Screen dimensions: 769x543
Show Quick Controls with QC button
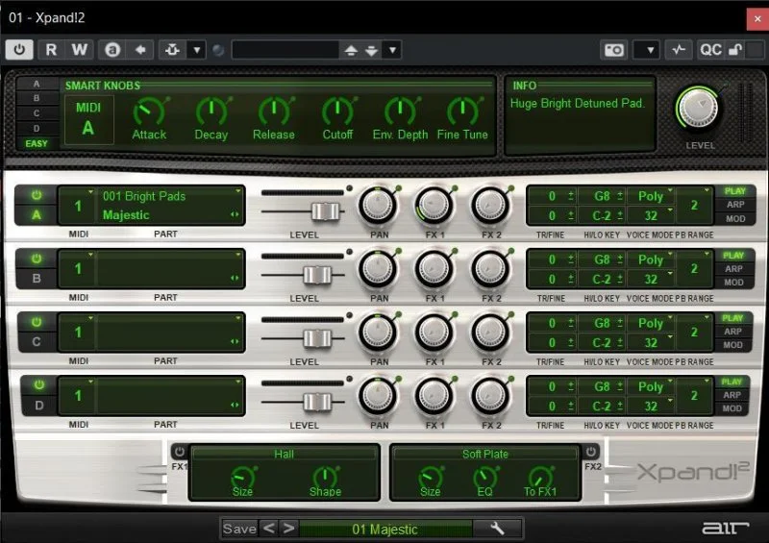pos(710,50)
